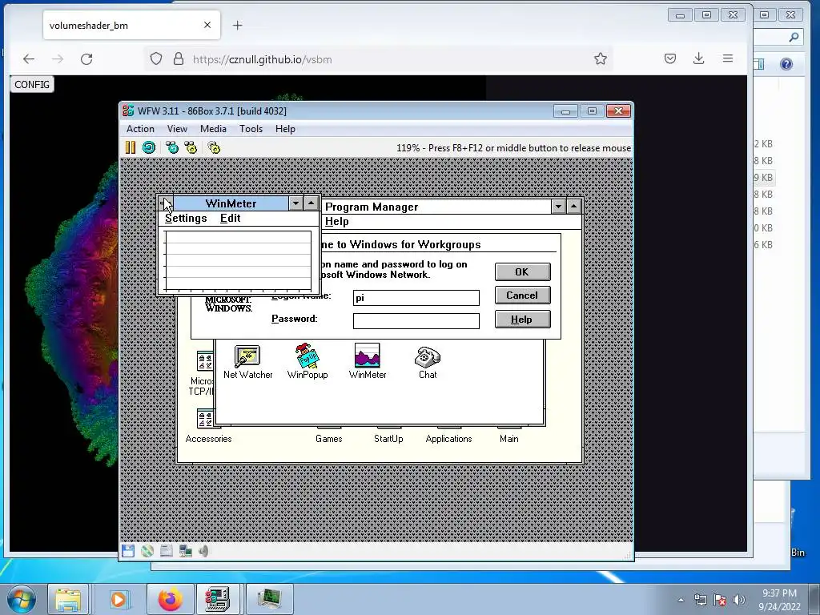Click Cancel in the logon dialog
This screenshot has height=615, width=820.
click(522, 295)
